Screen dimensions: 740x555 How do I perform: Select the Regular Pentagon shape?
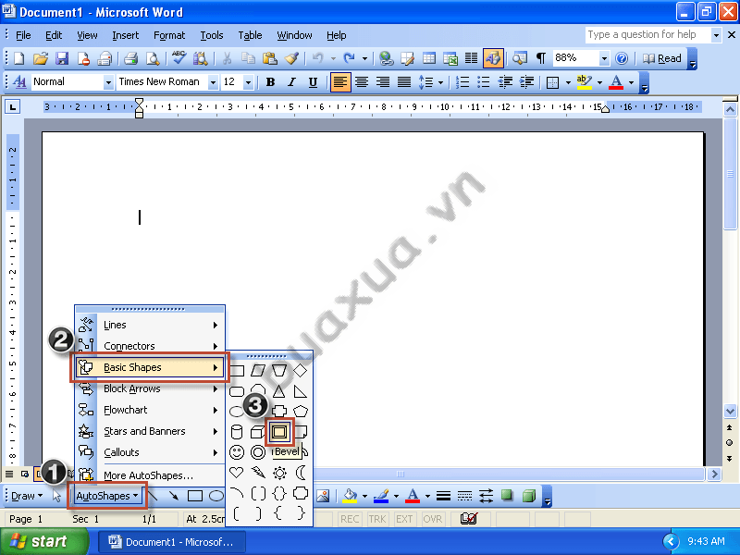click(301, 412)
